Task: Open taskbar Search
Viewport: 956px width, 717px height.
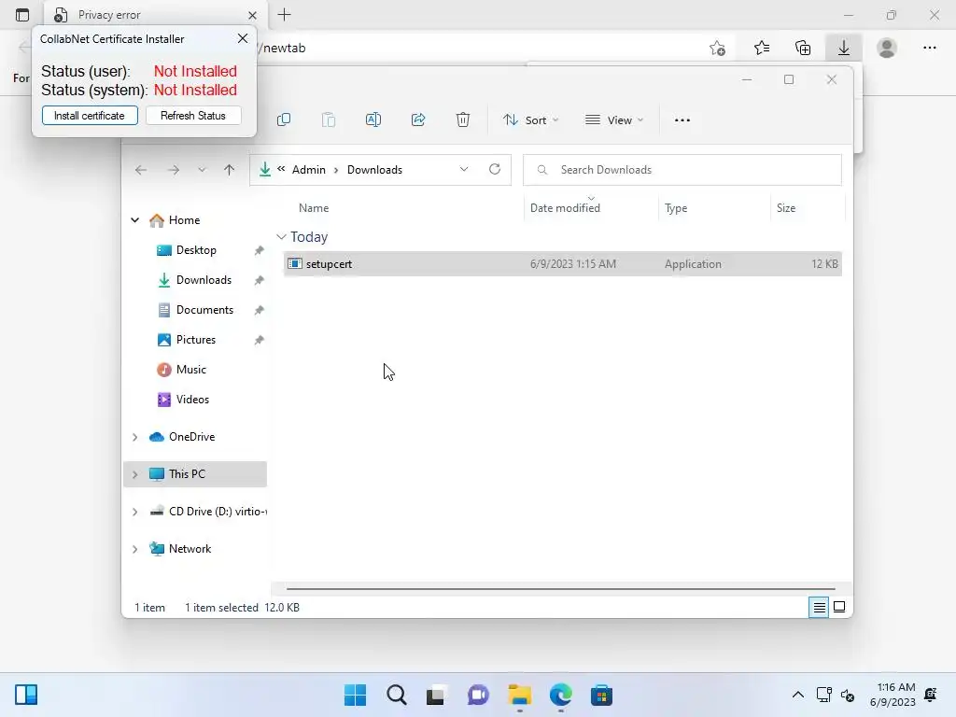Action: tap(396, 695)
